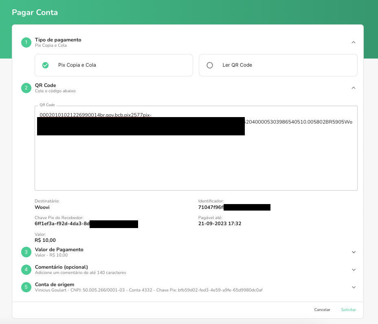
Task: Click inside the QR Code text area
Action: click(196, 163)
